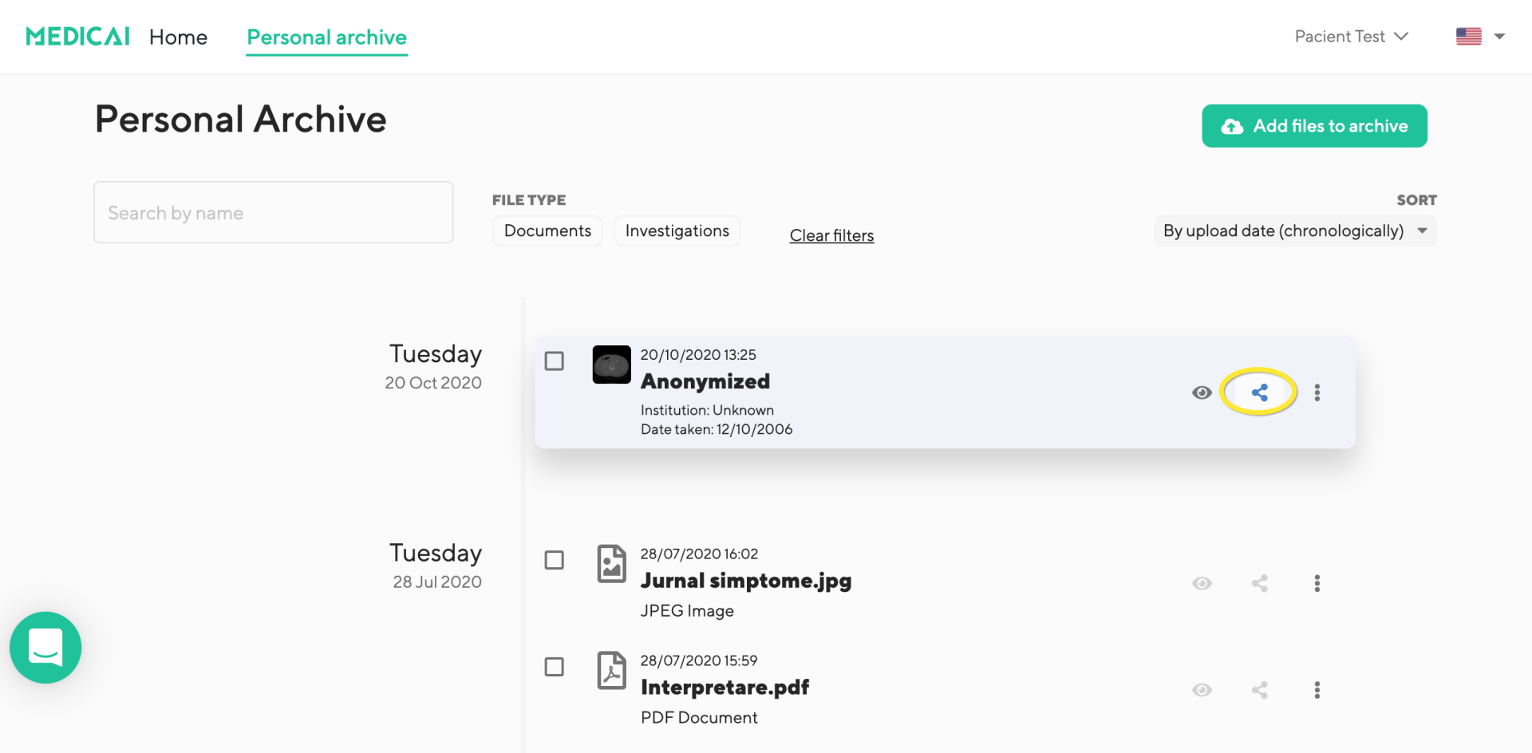
Task: Preview Jurnal simptome.jpg using eye icon
Action: pos(1202,584)
